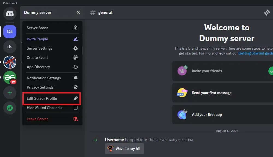Collapse the first channel category chevron
This screenshot has height=157, width=273.
(22, 43)
